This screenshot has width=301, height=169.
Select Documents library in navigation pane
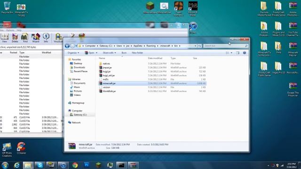point(78,83)
